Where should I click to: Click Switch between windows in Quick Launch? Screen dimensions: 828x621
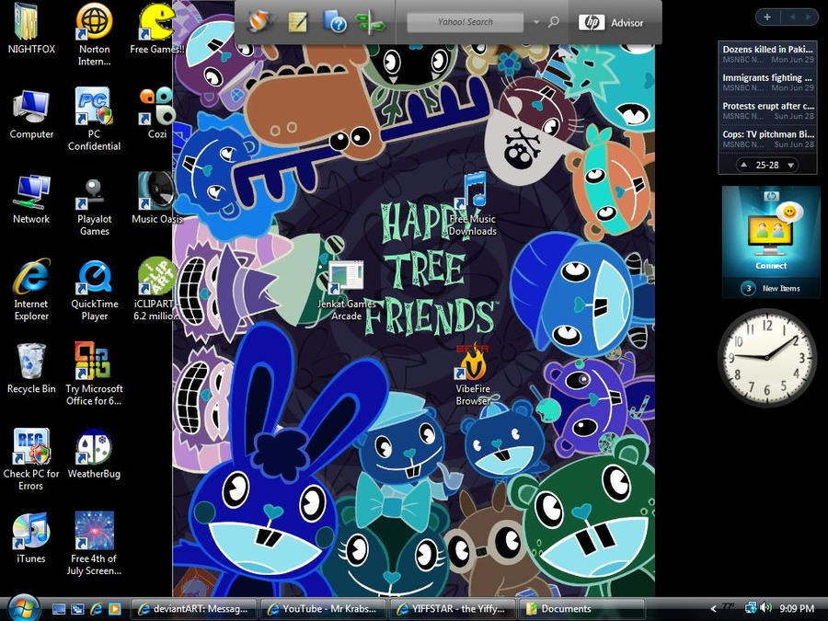tap(77, 609)
